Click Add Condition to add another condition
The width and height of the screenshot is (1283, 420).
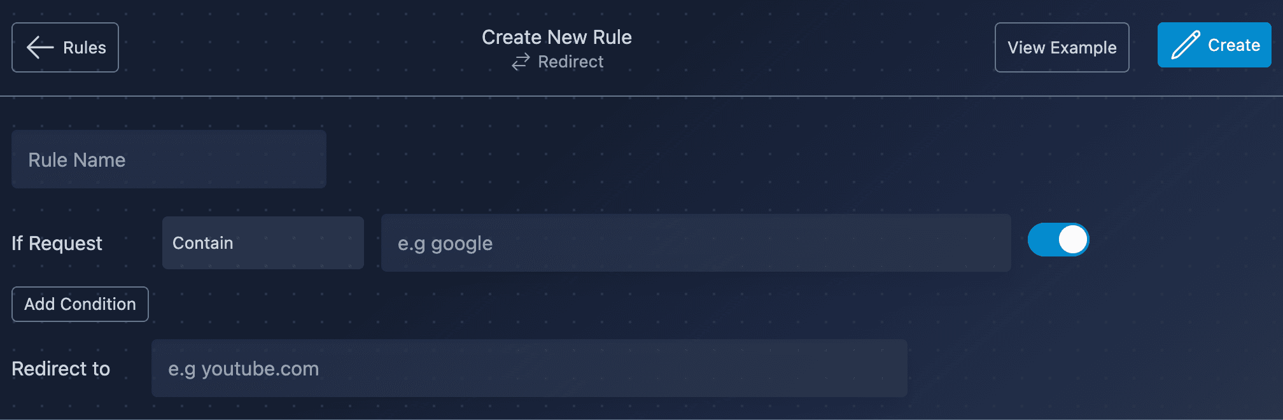[x=80, y=304]
